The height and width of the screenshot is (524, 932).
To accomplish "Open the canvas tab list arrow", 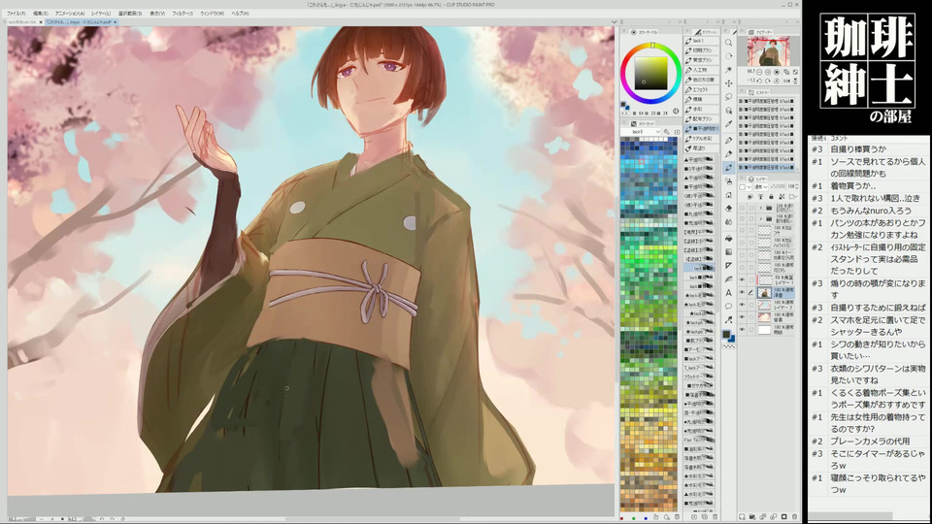I will click(x=614, y=22).
